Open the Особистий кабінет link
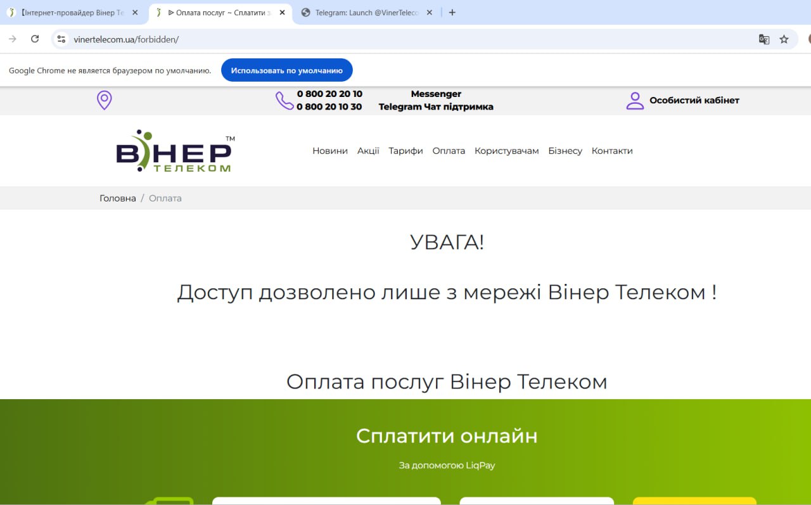Screen dimensions: 811x505 point(694,100)
